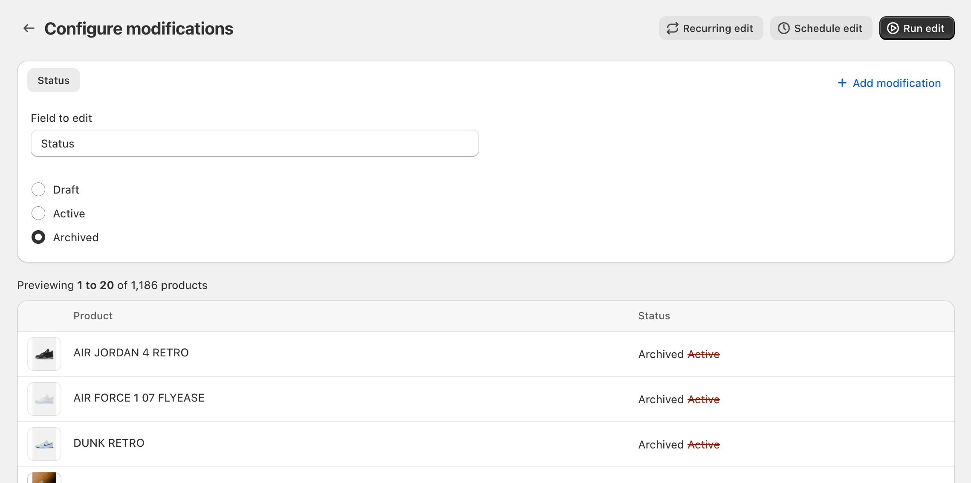The image size is (971, 483).
Task: Click the back arrow navigation icon
Action: [29, 28]
